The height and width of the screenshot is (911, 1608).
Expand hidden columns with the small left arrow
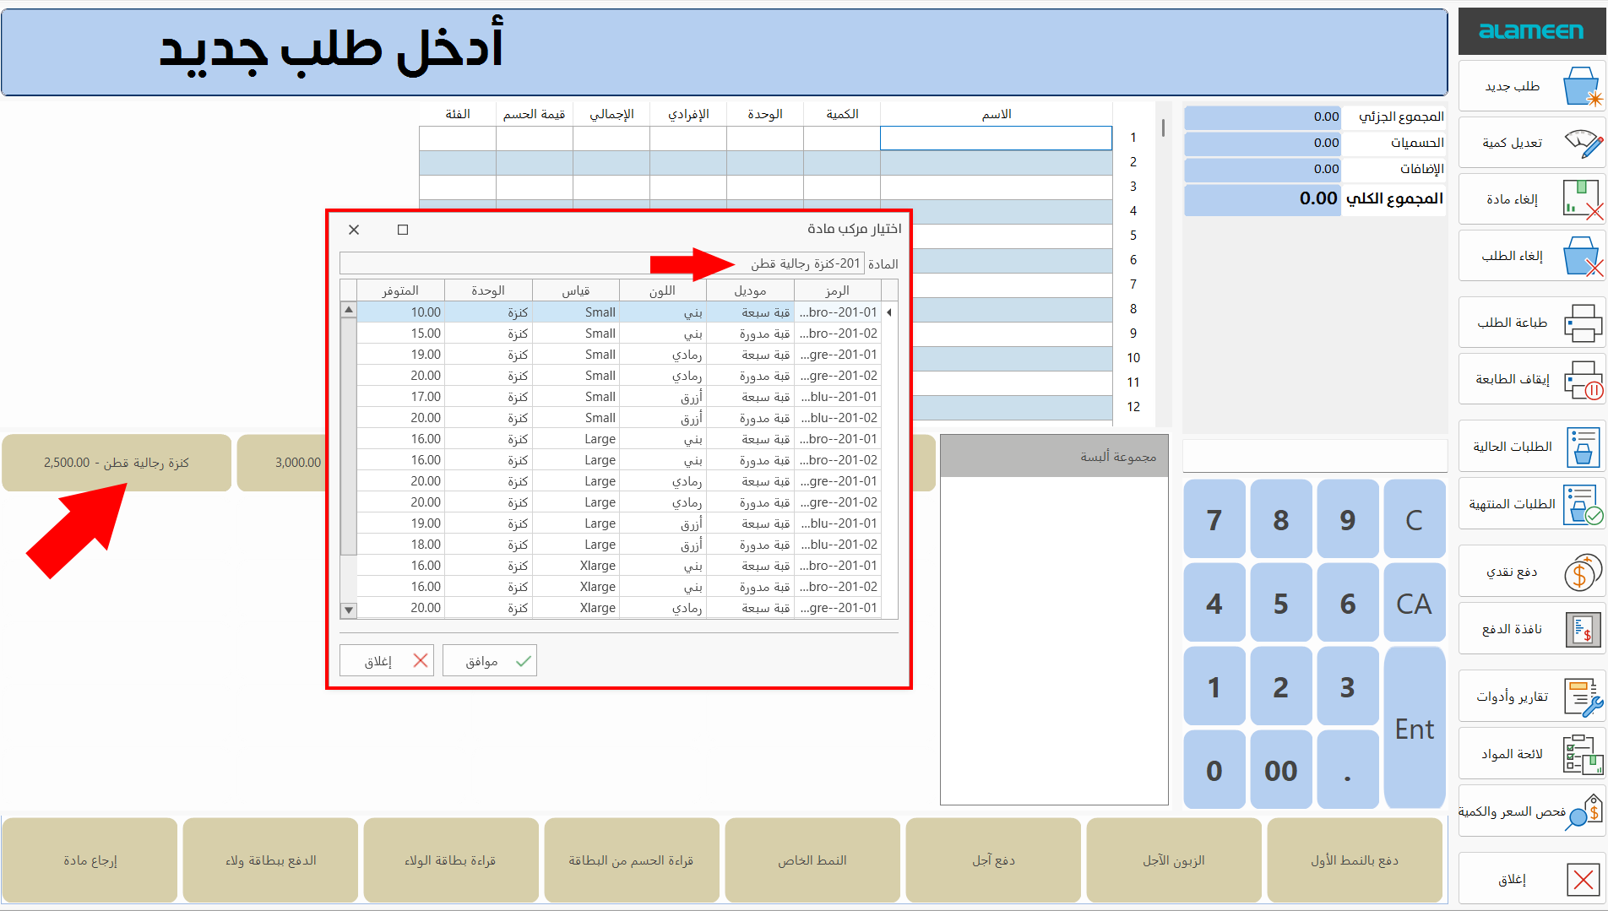click(888, 311)
